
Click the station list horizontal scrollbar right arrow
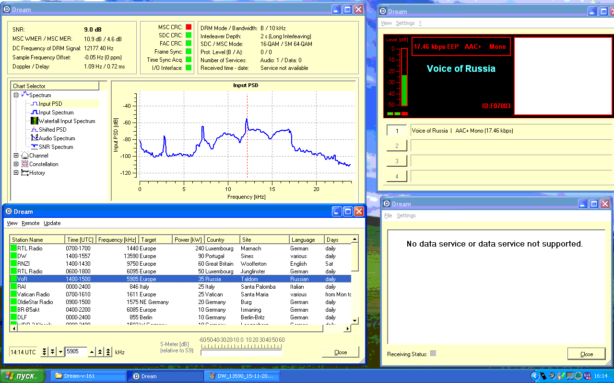(x=348, y=328)
